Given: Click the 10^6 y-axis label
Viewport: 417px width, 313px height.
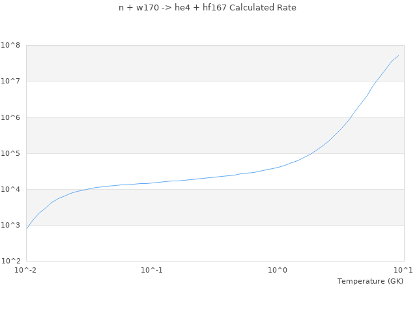Looking at the screenshot, I should pos(11,117).
